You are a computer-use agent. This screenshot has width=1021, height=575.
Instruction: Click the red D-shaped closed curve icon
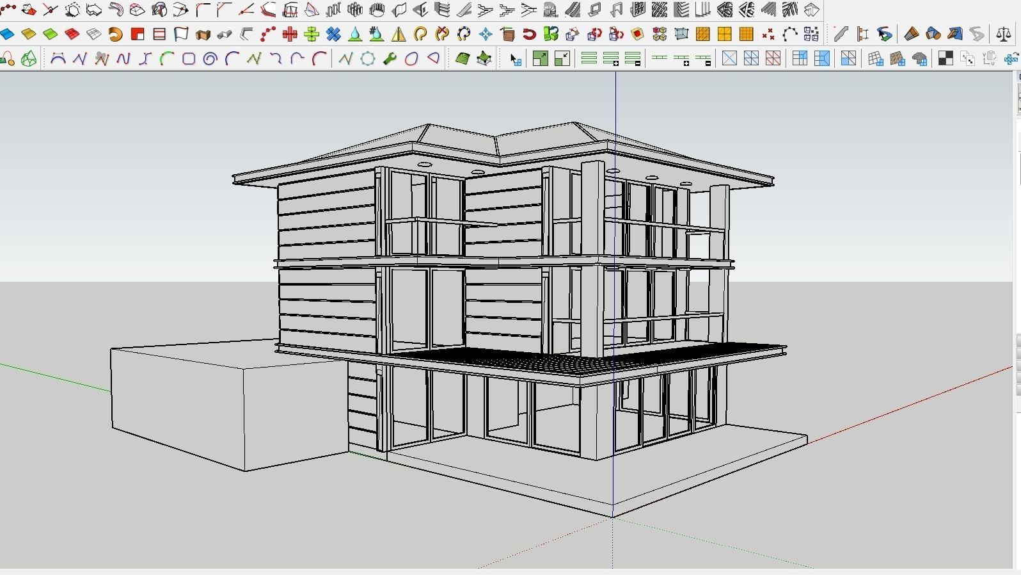tap(433, 59)
